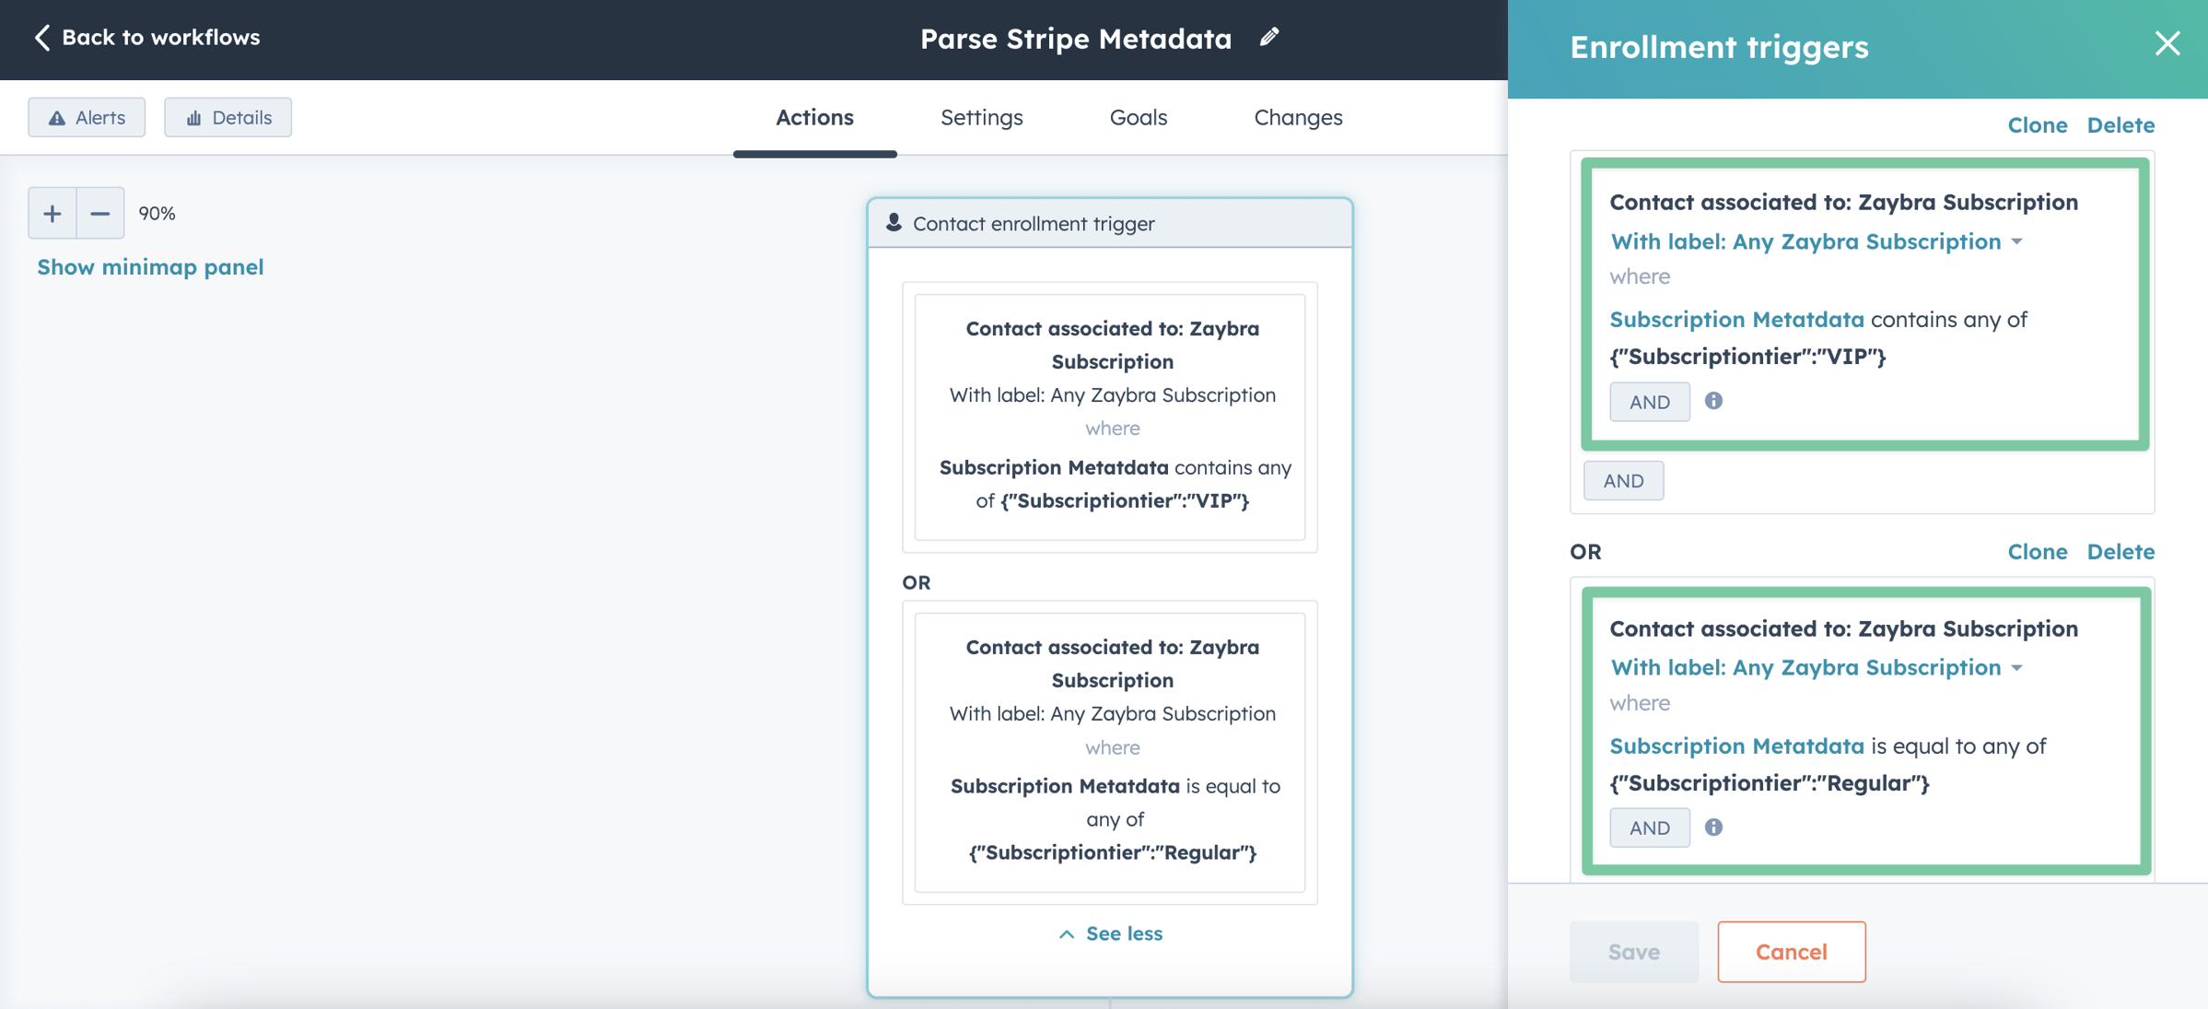Zoom in using the plus icon
Image resolution: width=2208 pixels, height=1009 pixels.
(52, 213)
